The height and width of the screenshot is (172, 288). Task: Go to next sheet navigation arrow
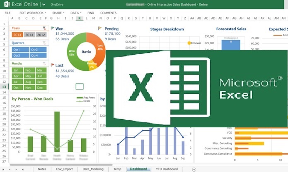click(x=16, y=170)
